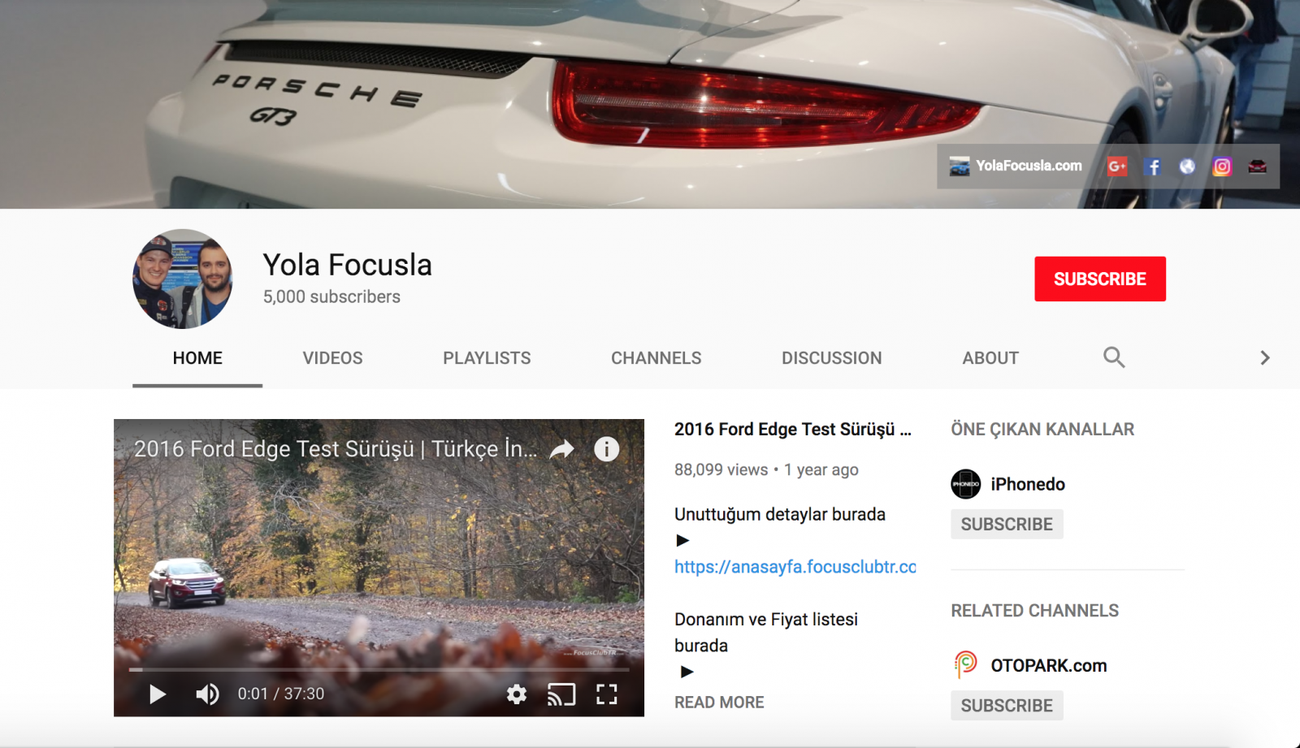Search this channel with magnifier icon
The width and height of the screenshot is (1300, 748).
point(1114,357)
